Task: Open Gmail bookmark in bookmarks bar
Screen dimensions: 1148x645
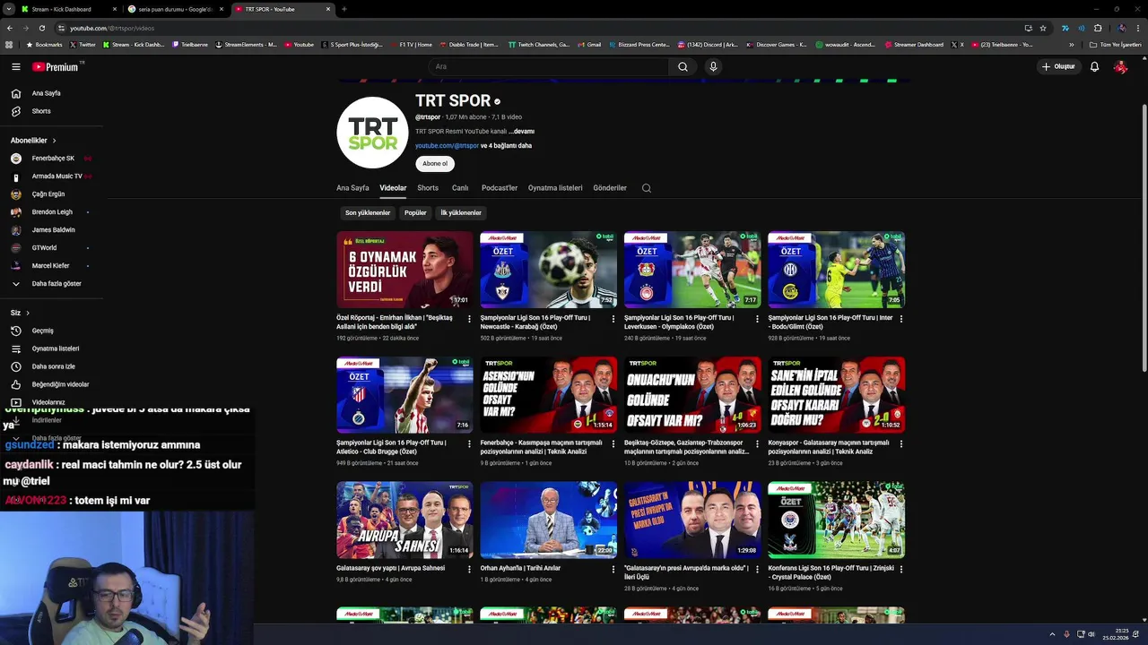Action: [589, 45]
